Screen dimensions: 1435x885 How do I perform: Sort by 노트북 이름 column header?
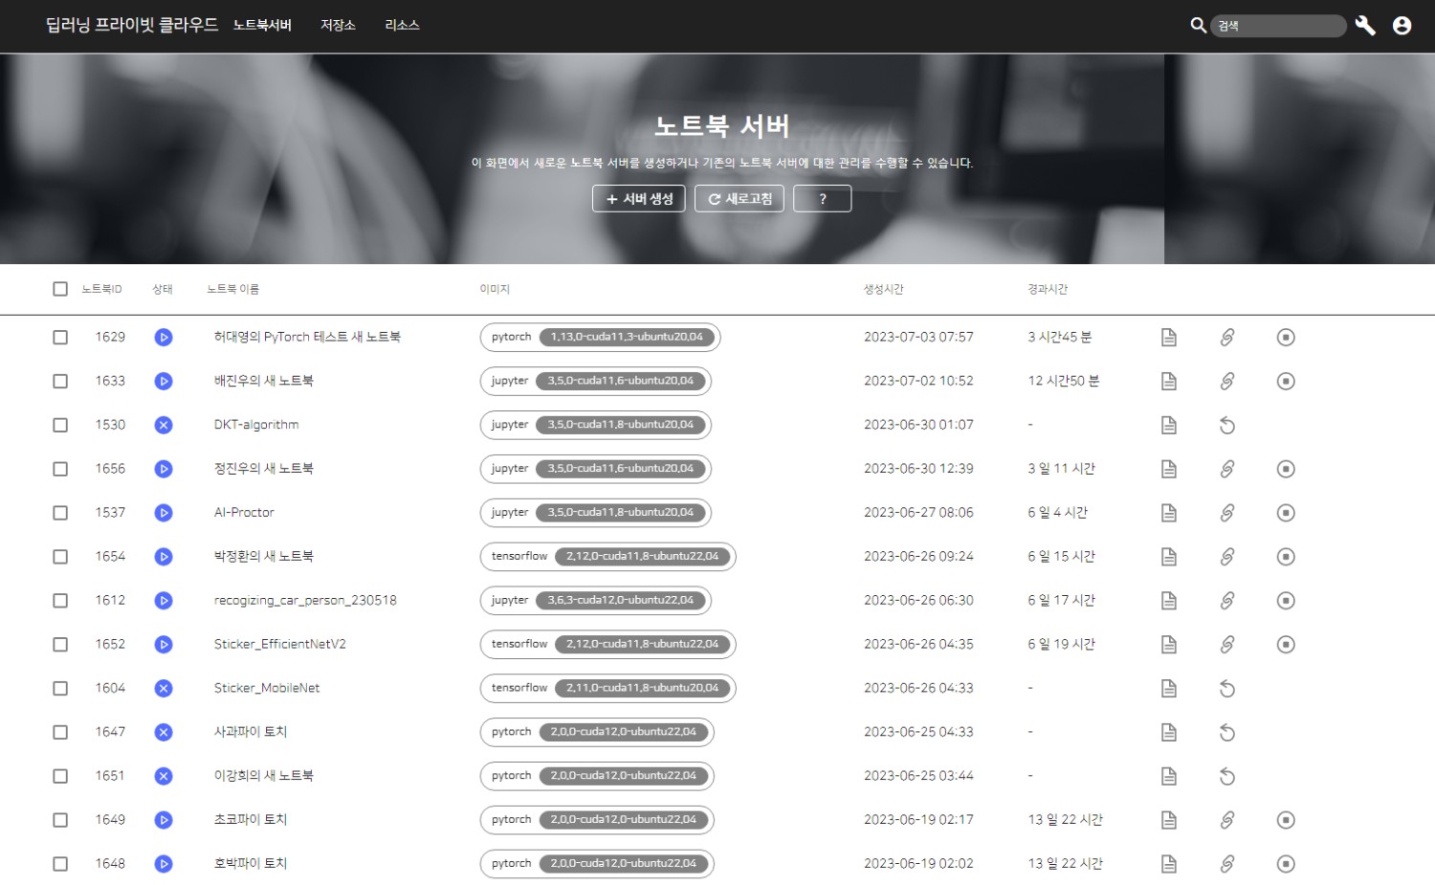click(x=232, y=289)
